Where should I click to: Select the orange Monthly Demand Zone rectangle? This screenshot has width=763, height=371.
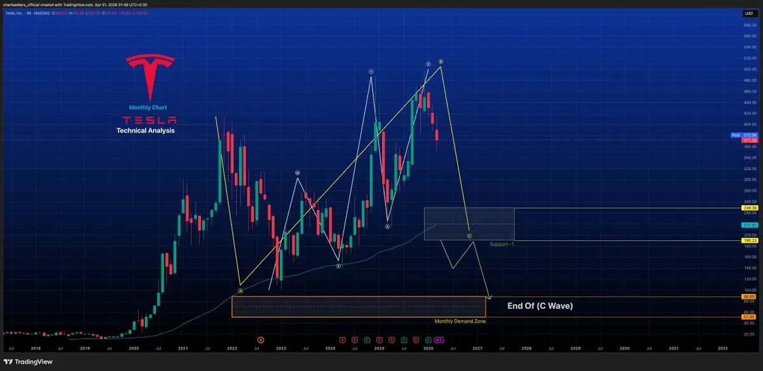[x=359, y=307]
